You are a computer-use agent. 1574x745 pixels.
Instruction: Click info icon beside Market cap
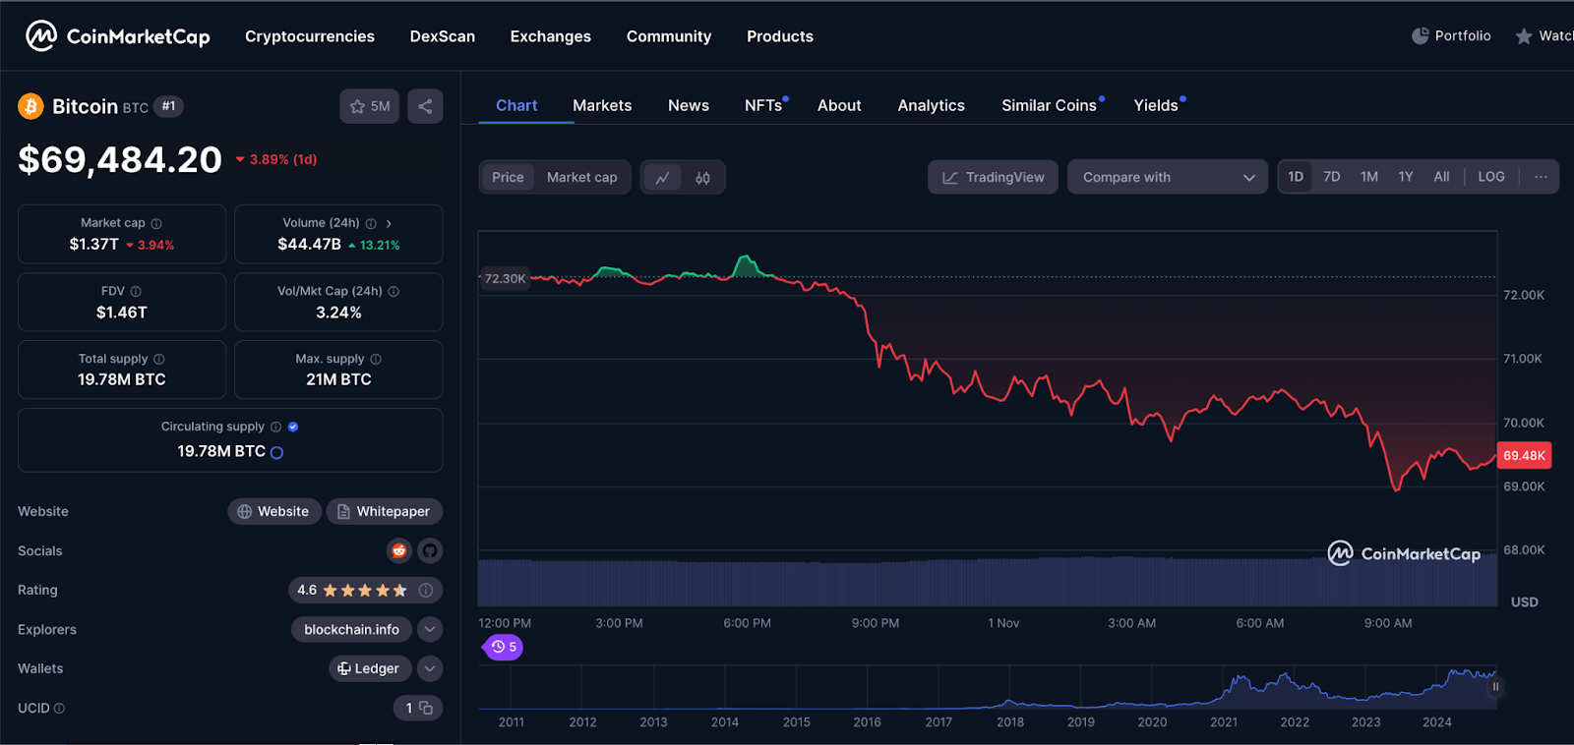(156, 223)
